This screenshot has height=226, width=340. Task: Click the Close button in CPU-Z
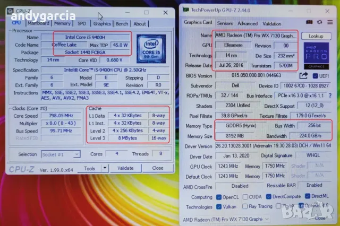point(158,168)
